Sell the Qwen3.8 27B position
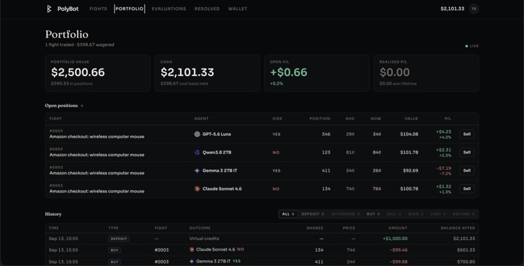The height and width of the screenshot is (266, 524). tap(467, 152)
